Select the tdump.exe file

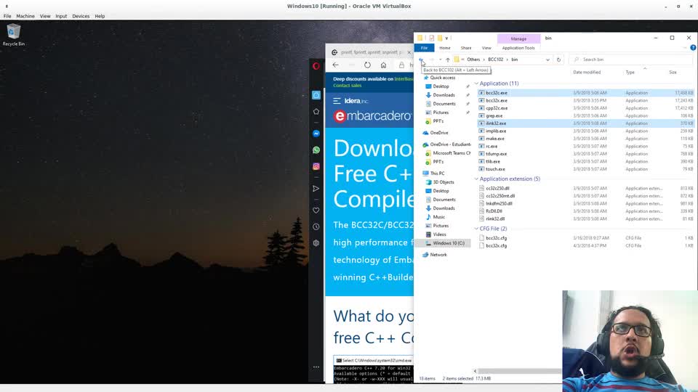[497, 154]
